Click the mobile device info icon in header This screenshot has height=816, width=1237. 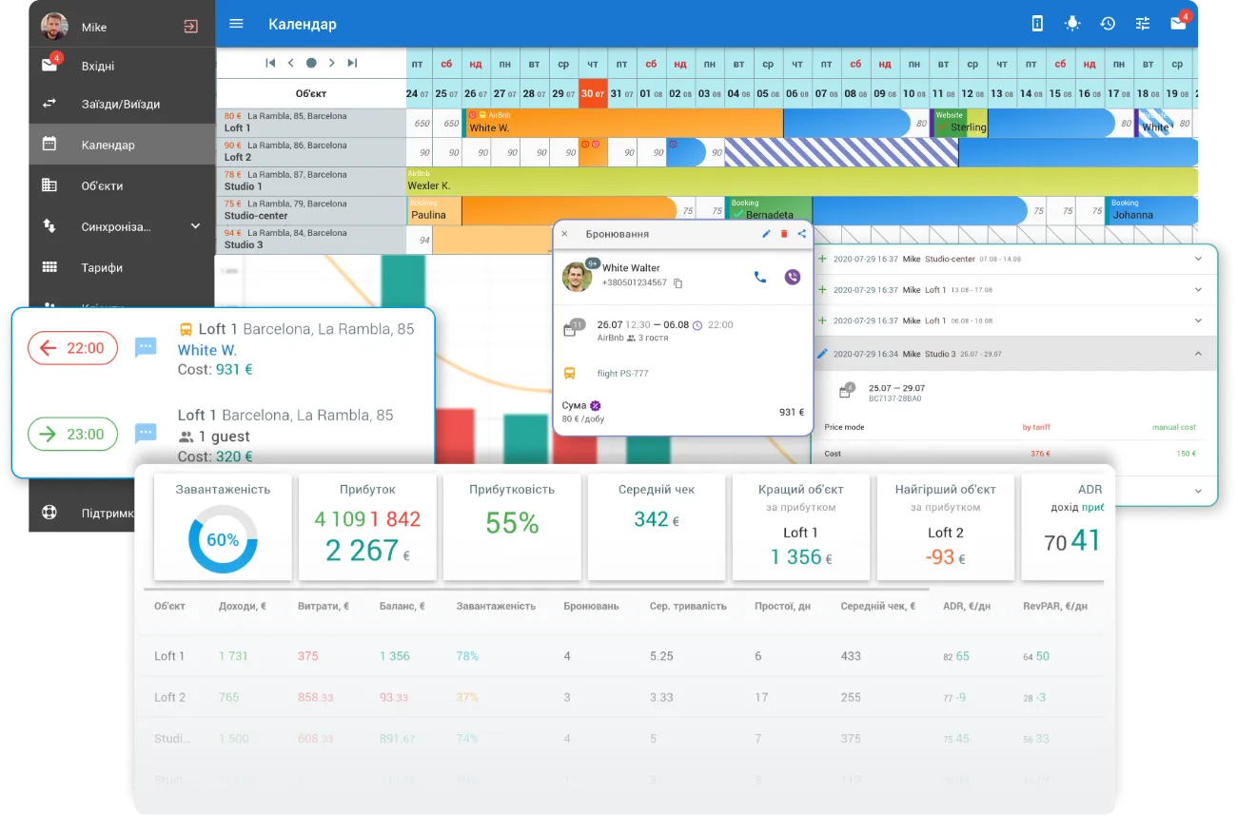point(1037,24)
